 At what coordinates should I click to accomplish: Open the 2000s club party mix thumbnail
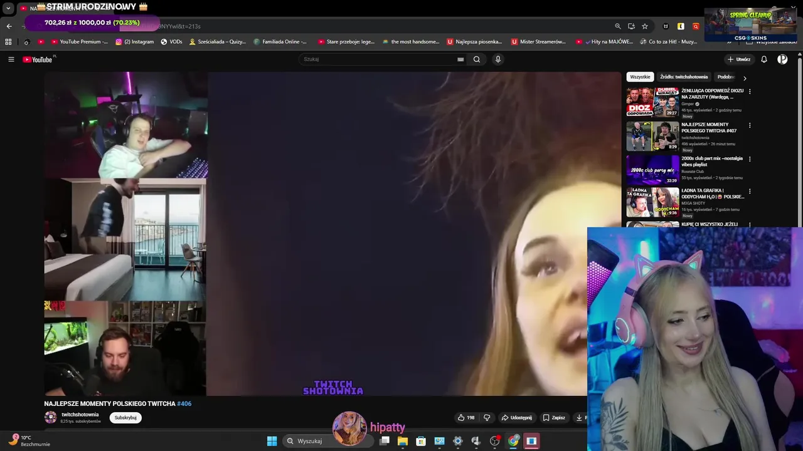tap(652, 170)
